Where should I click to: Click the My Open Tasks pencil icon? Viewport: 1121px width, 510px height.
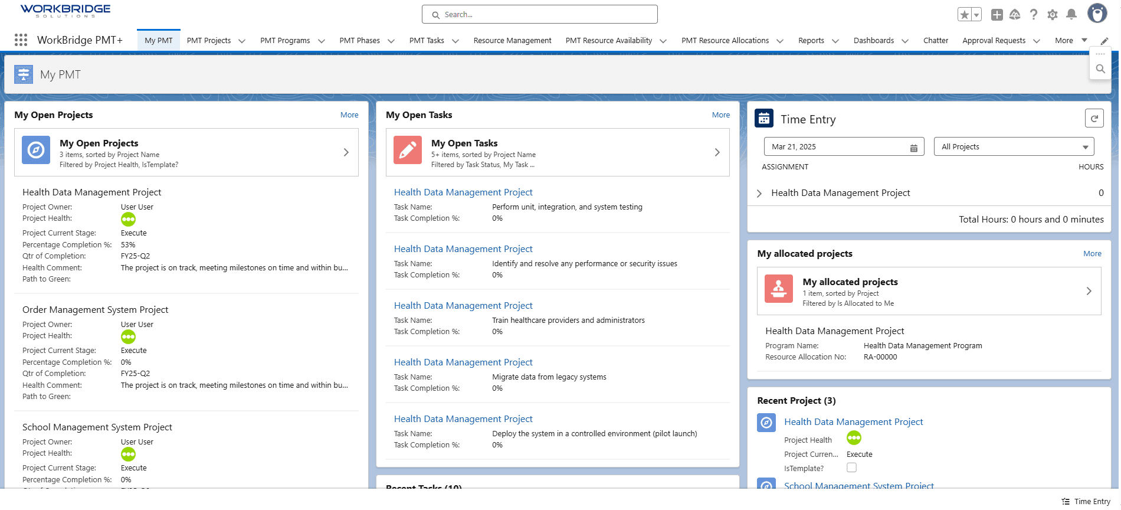[x=408, y=150]
